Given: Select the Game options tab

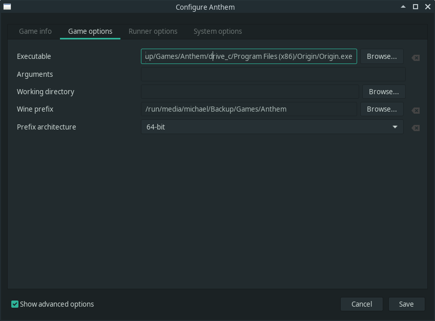Looking at the screenshot, I should (90, 31).
